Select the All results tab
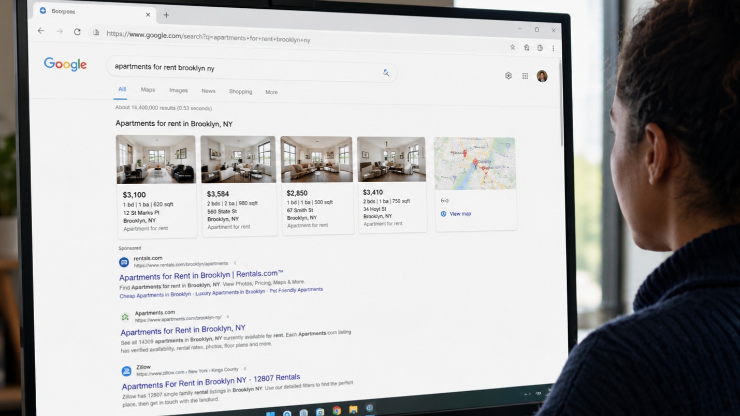Screen dimensions: 740x416 point(122,89)
